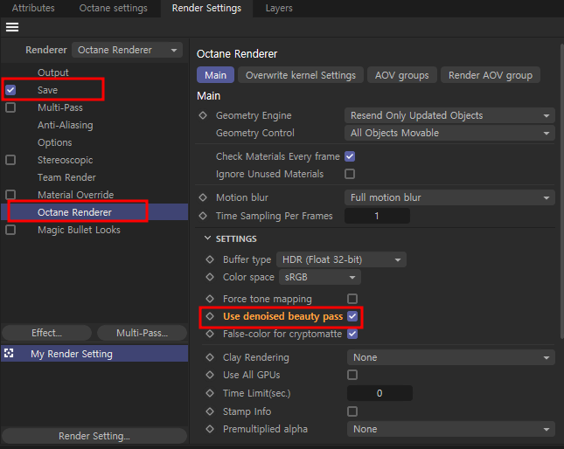564x449 pixels.
Task: Open Premultiplied alpha dropdown
Action: tap(451, 429)
